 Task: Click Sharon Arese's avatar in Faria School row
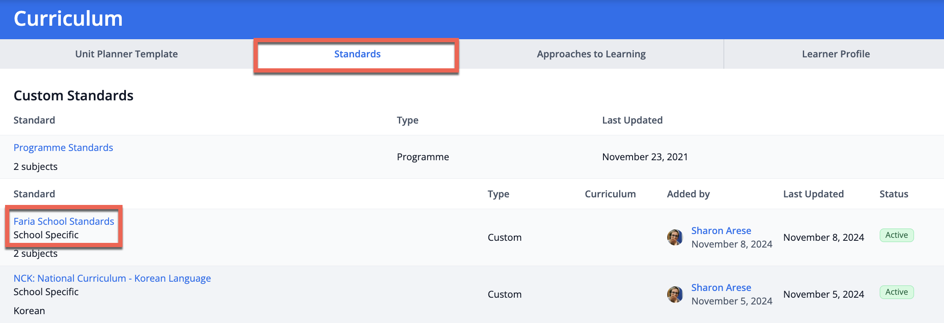[x=675, y=237]
